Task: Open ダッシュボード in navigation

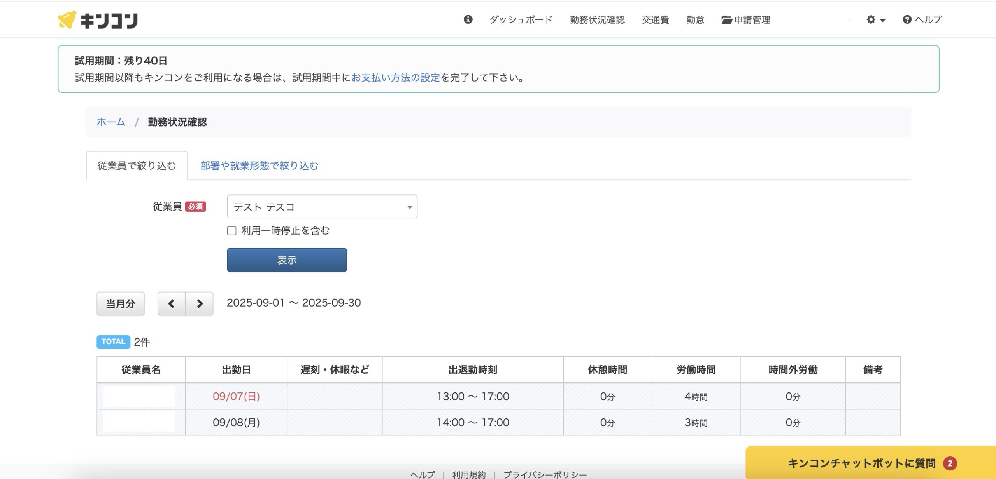Action: coord(521,20)
